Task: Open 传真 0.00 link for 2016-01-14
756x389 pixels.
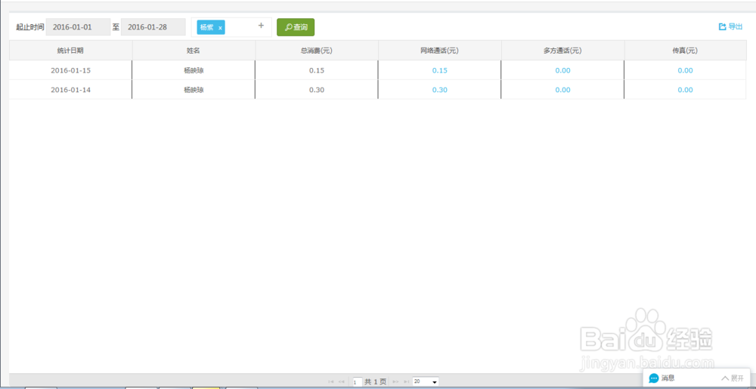Action: (x=685, y=90)
